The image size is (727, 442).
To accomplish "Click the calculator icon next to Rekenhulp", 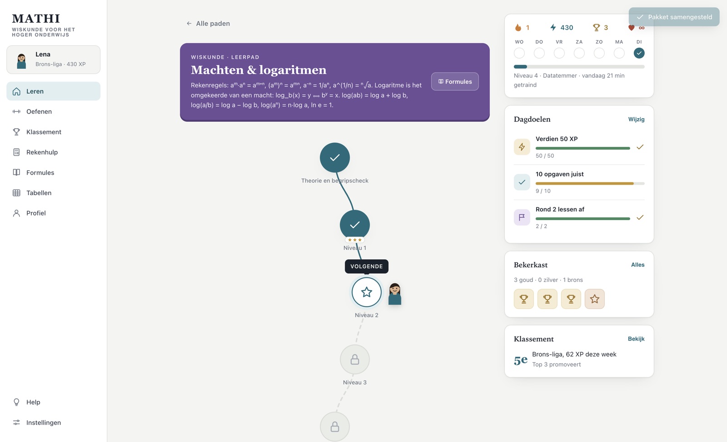I will (x=16, y=152).
